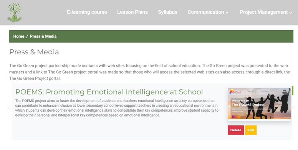Click the POEMS project description text
This screenshot has width=298, height=150.
coord(117,108)
